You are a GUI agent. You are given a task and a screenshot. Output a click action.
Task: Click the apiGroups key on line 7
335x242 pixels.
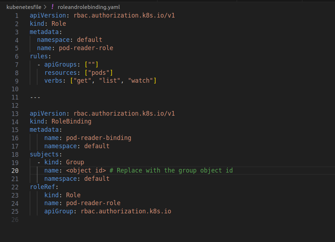coord(60,64)
